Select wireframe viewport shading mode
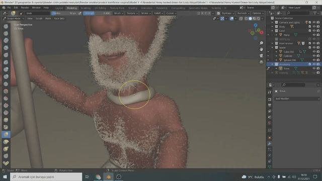This screenshot has height=181, width=322. 246,19
